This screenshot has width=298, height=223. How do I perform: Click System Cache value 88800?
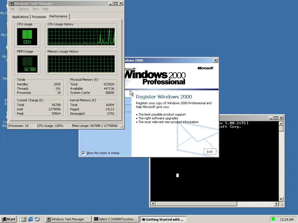110,93
